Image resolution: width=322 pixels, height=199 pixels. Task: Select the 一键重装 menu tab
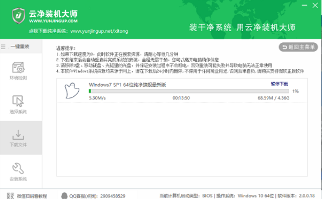[x=20, y=46]
